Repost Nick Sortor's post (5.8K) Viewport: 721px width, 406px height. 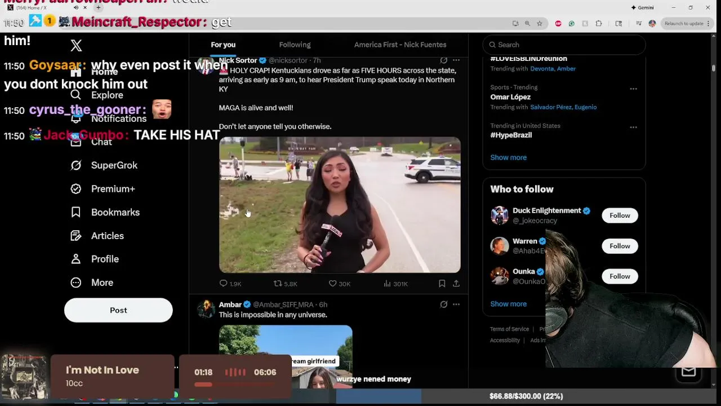point(285,284)
